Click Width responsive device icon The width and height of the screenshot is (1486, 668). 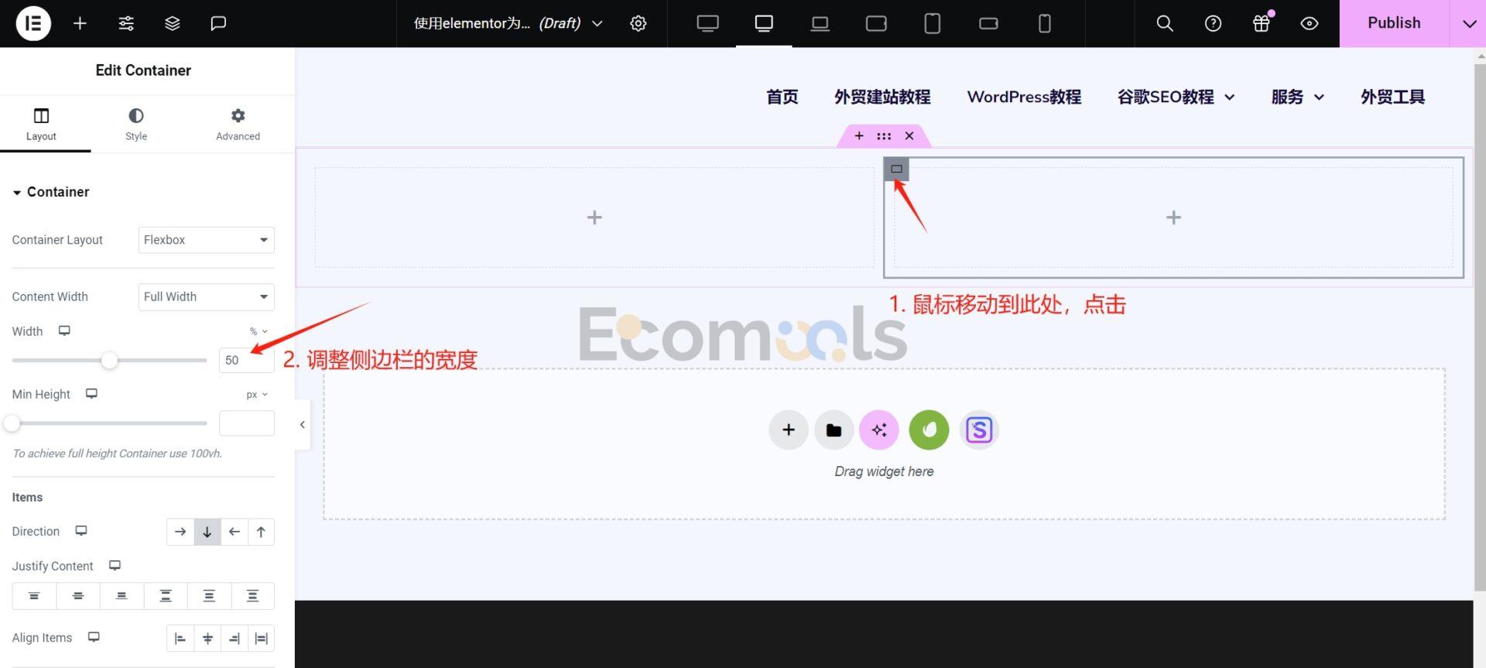click(x=64, y=331)
